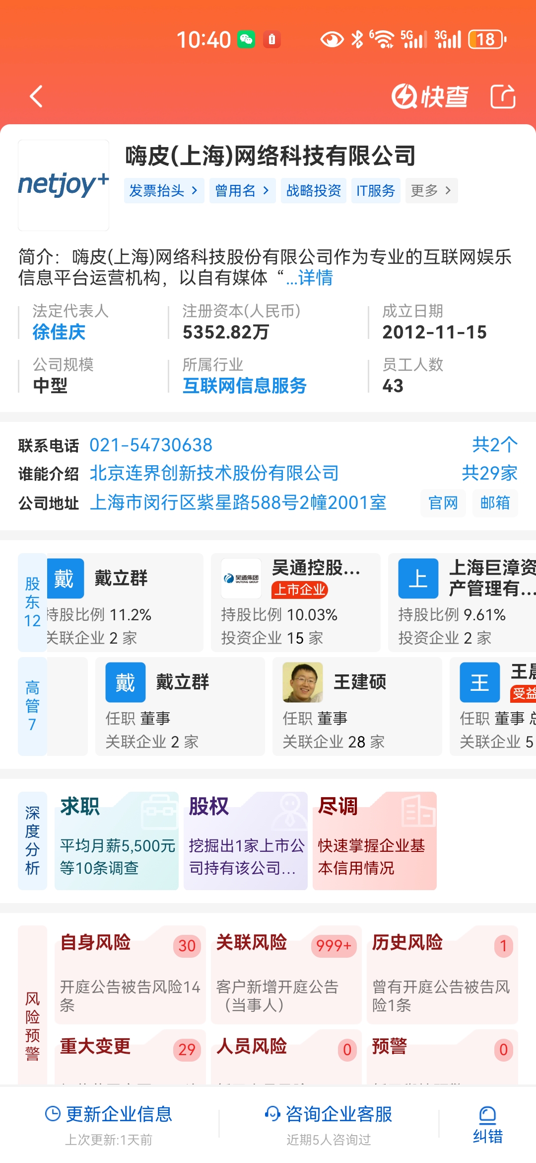The image size is (536, 1163).
Task: Tap the 29 badge on 重大变更
Action: pos(187,1050)
